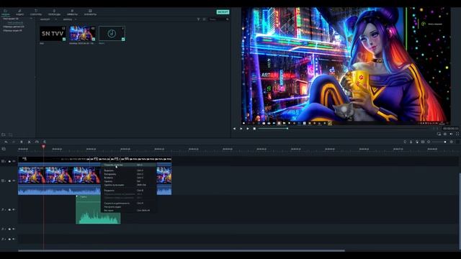Click the green Export button
The width and height of the screenshot is (461, 259).
(223, 12)
